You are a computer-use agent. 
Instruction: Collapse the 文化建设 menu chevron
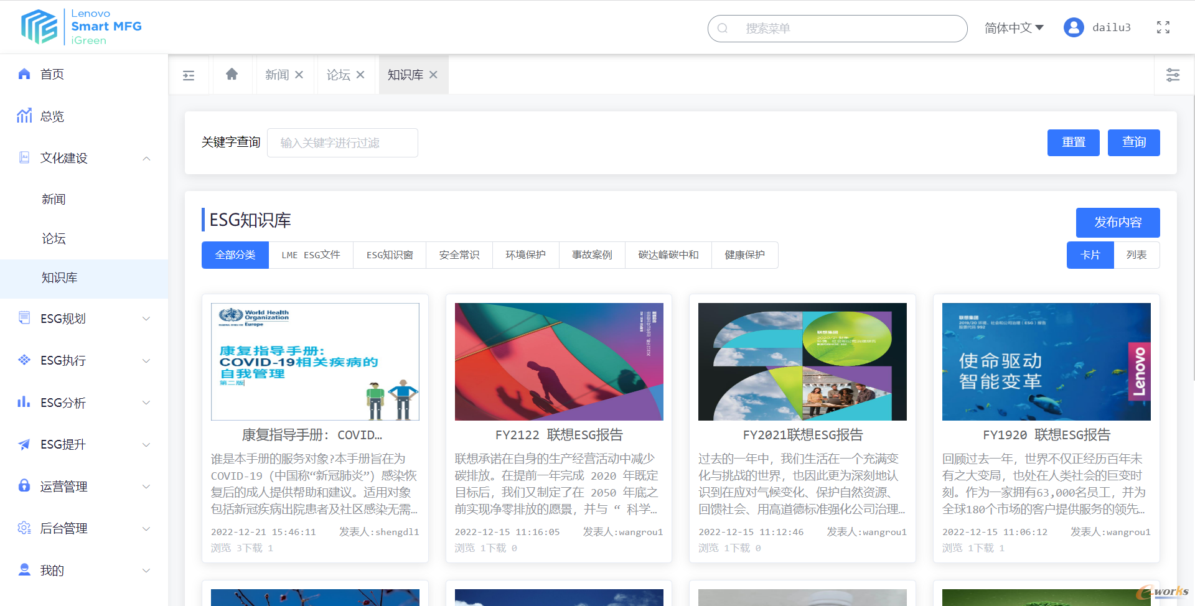pyautogui.click(x=146, y=158)
